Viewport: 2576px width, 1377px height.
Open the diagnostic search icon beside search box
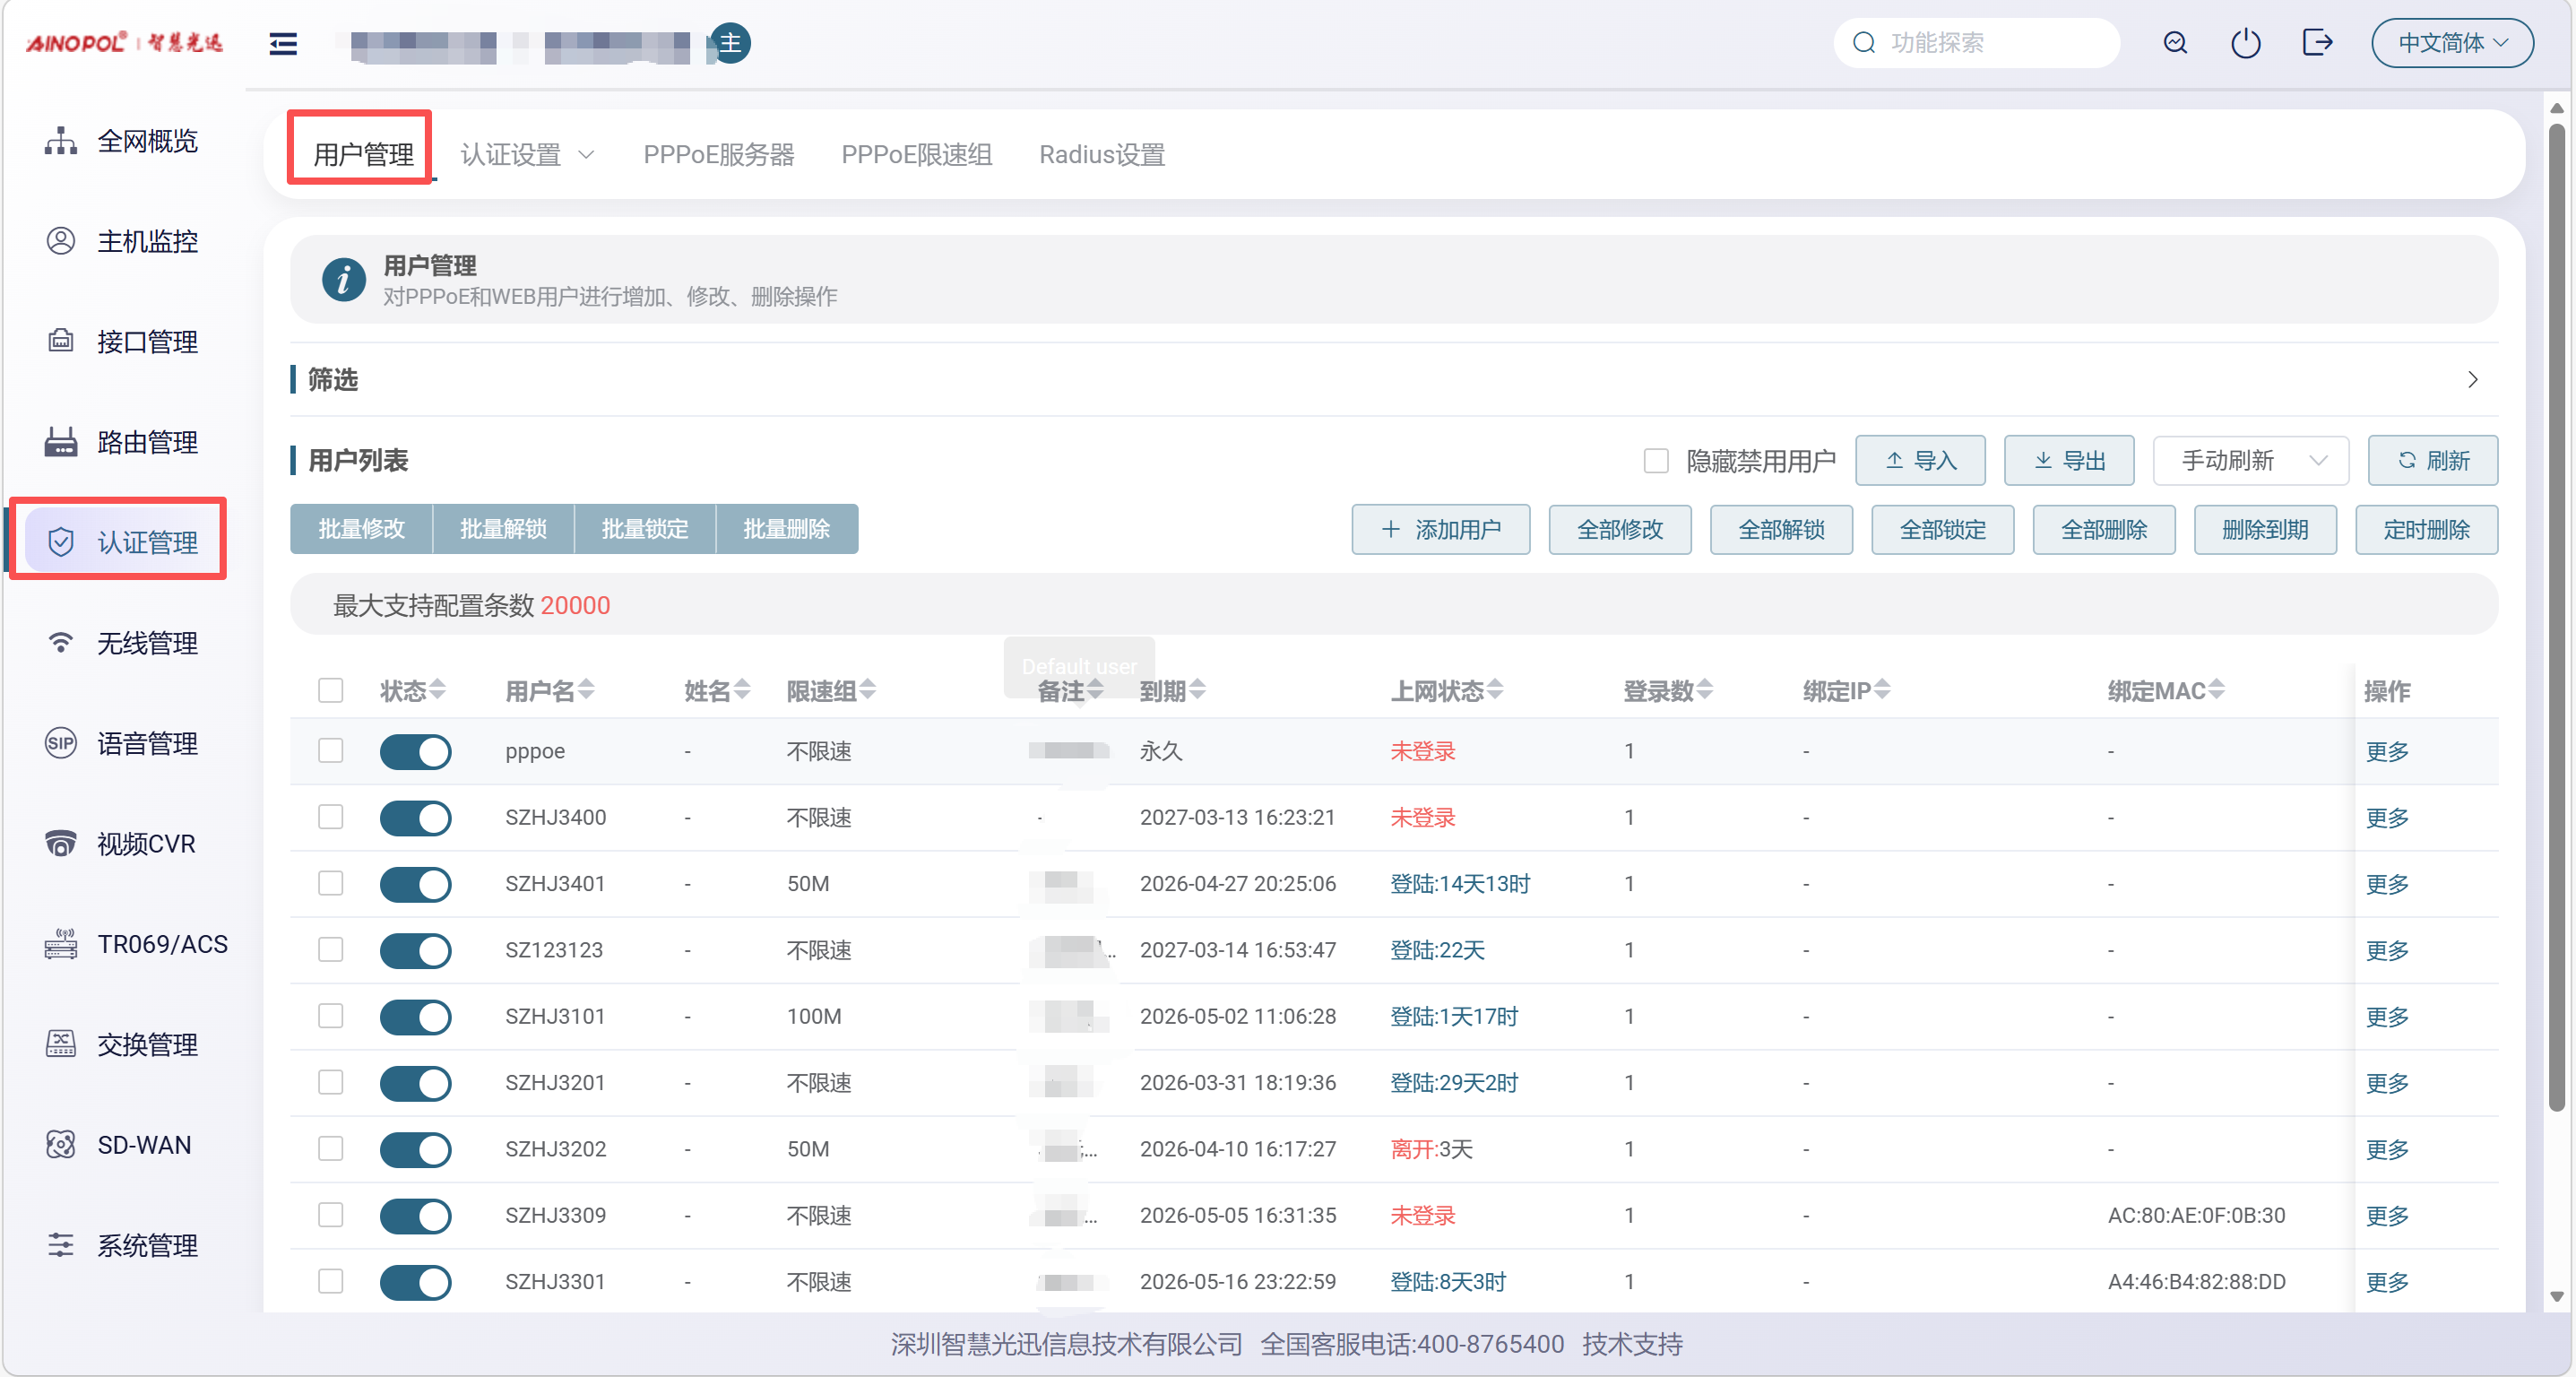(x=2175, y=43)
